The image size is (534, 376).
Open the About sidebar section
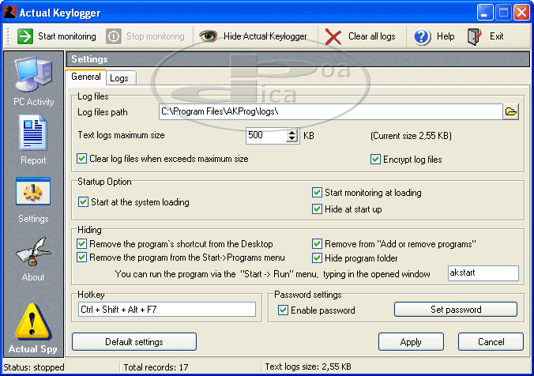(33, 254)
